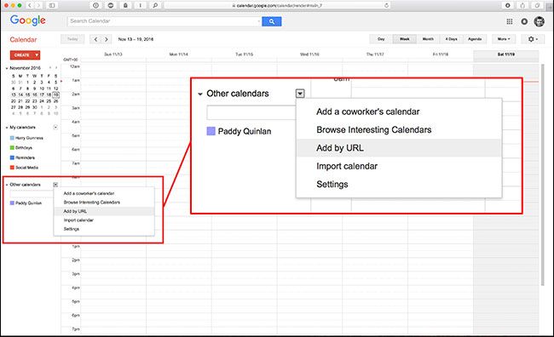This screenshot has height=337, width=554.
Task: Previous month arrow in mini calendar
Action: (x=50, y=67)
